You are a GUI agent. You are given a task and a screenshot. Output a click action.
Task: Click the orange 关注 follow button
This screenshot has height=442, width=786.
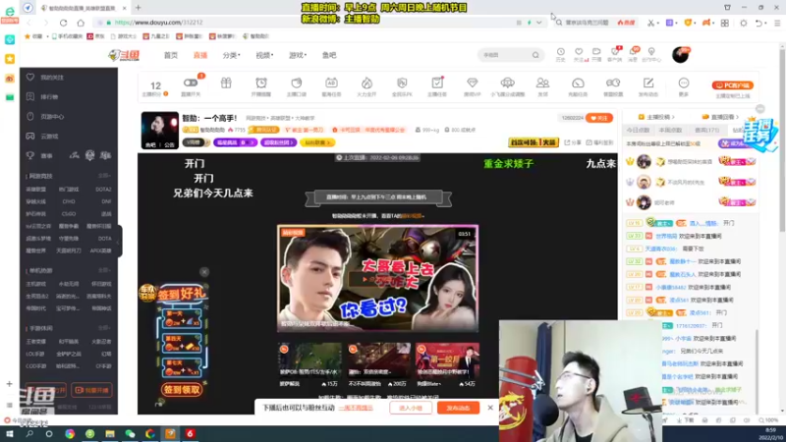coord(599,118)
